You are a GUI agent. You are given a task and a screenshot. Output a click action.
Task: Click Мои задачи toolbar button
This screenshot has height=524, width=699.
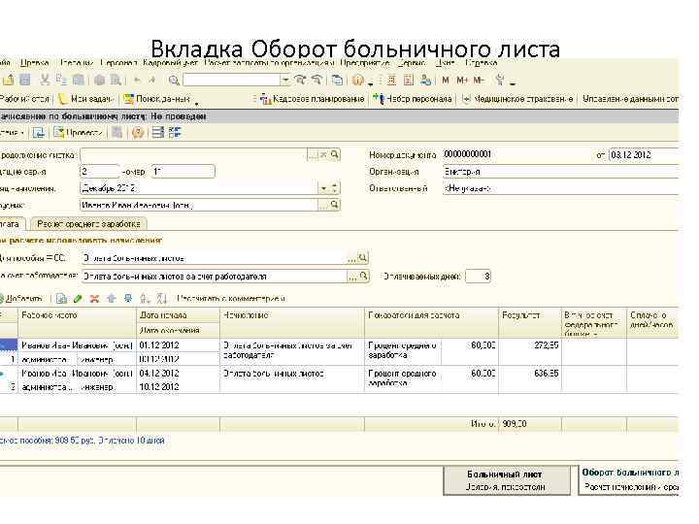[86, 99]
